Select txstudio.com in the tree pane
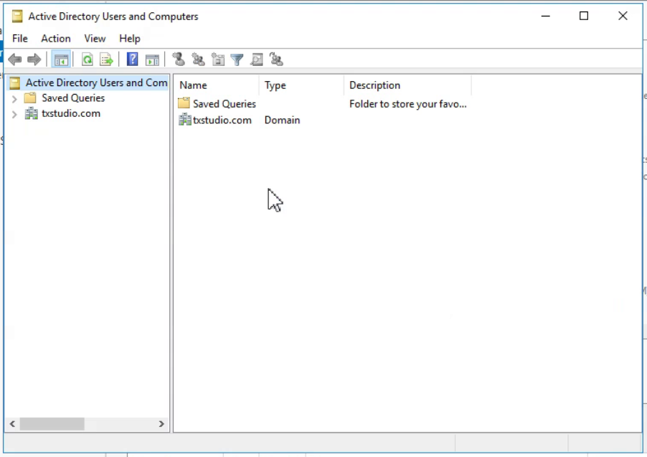This screenshot has width=647, height=457. [71, 113]
